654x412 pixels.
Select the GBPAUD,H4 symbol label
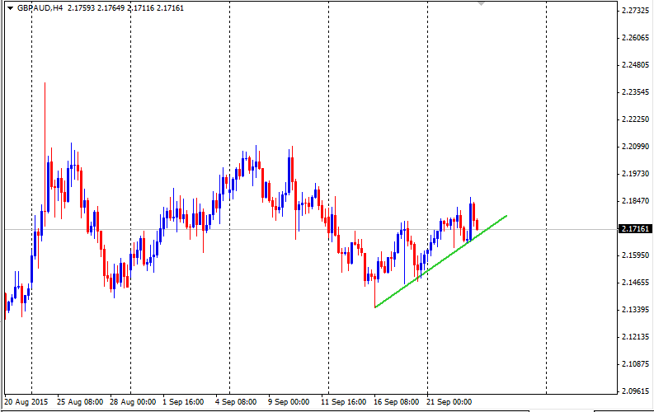pos(40,7)
